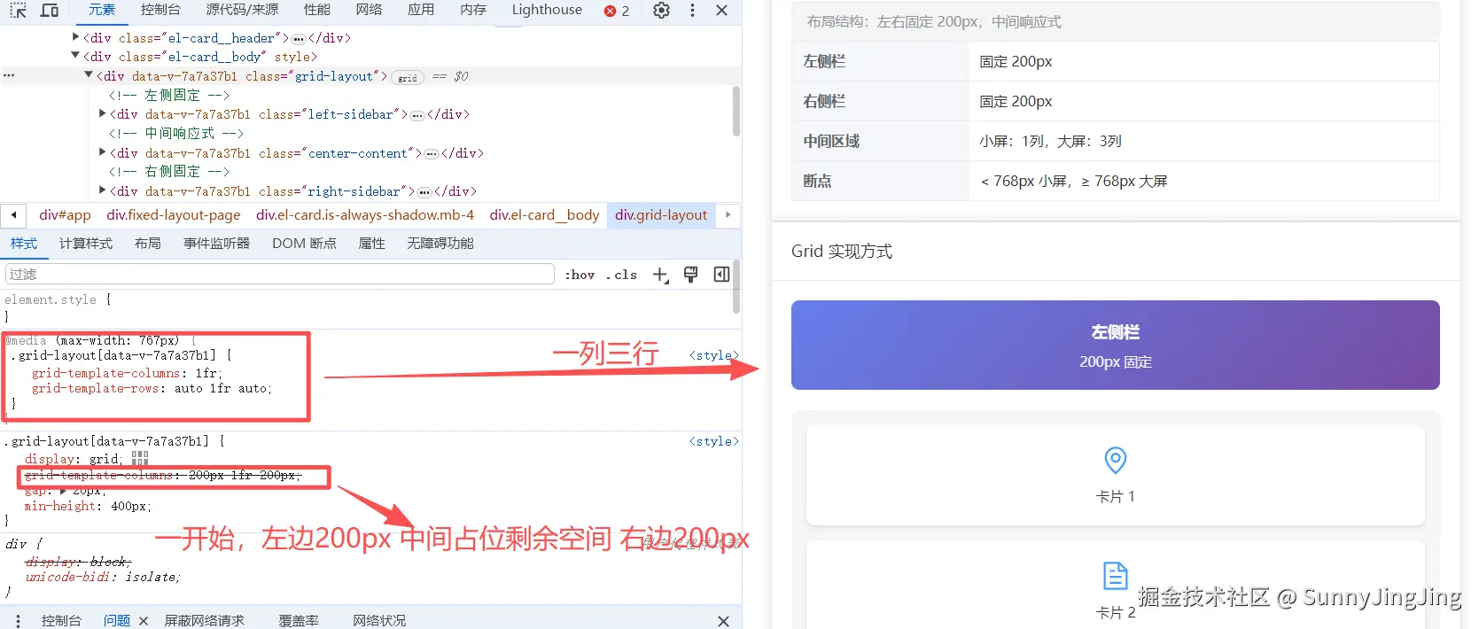Collapse the el-card__body div node
The image size is (1479, 629).
tap(75, 56)
